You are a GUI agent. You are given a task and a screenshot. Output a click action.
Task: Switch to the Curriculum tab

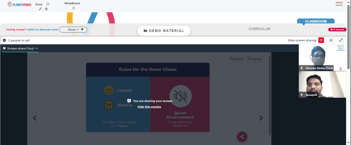pos(259,29)
